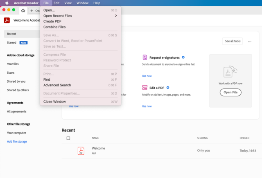This screenshot has height=178, width=262.
Task: Click the Acrobat Reader app menu
Action: coord(26,3)
